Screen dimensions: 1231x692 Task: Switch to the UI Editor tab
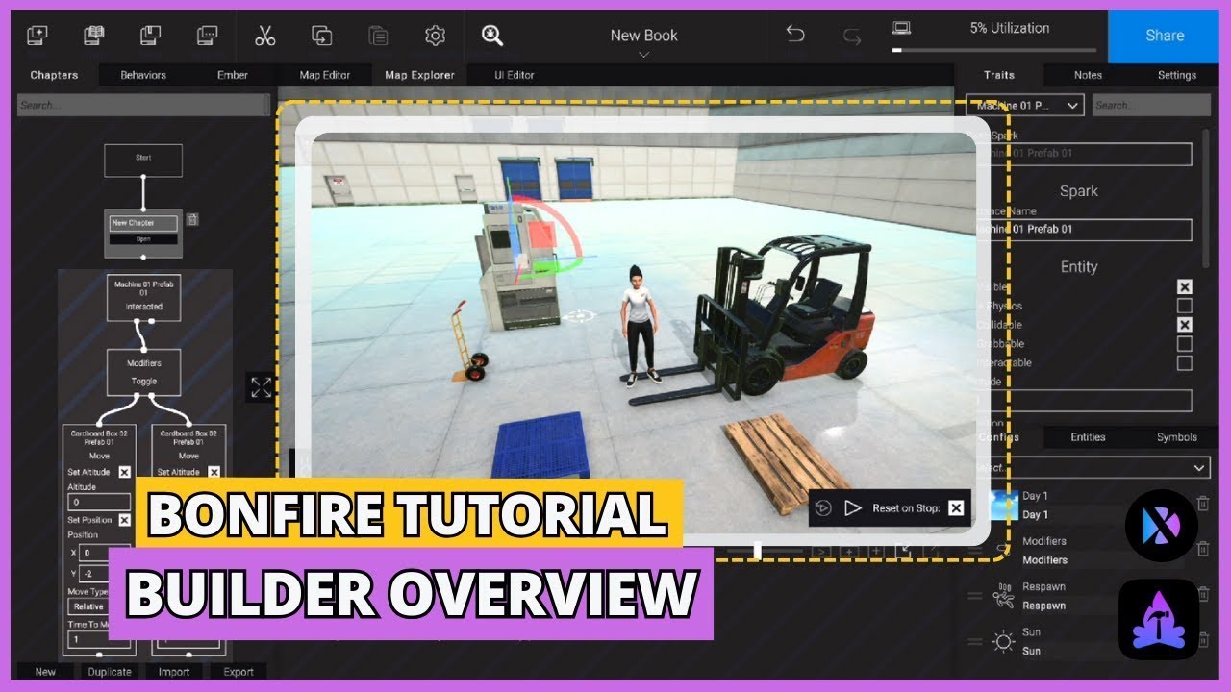point(515,75)
